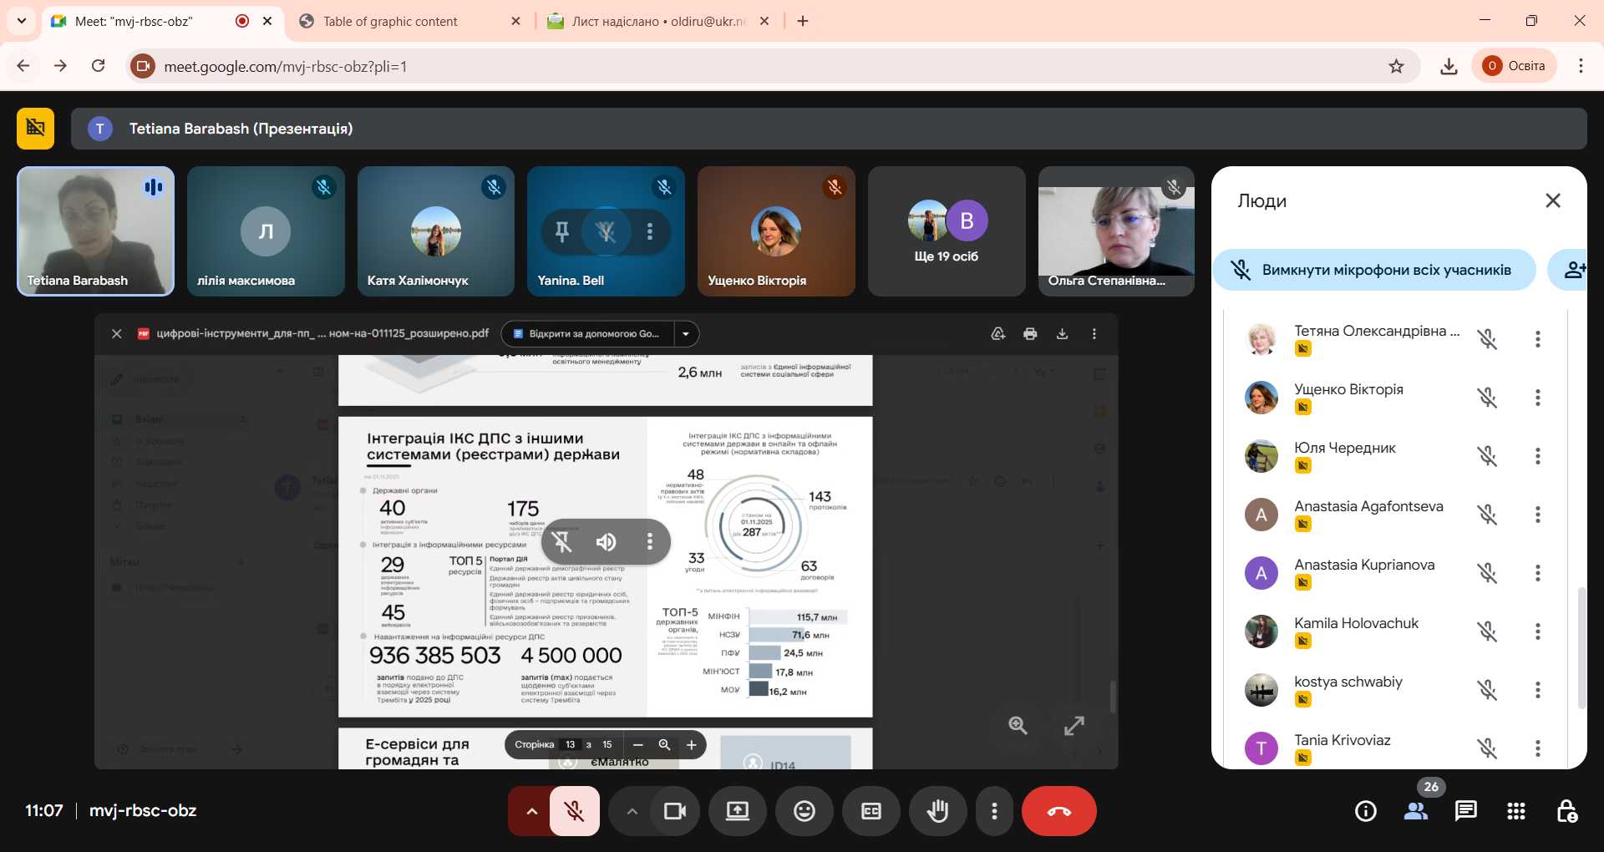1604x852 pixels.
Task: Click 'Вимкнути мікрофони всіх учасників' button
Action: 1373,270
